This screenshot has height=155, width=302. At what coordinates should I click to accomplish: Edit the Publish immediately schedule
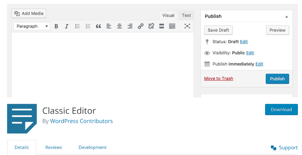coord(259,64)
